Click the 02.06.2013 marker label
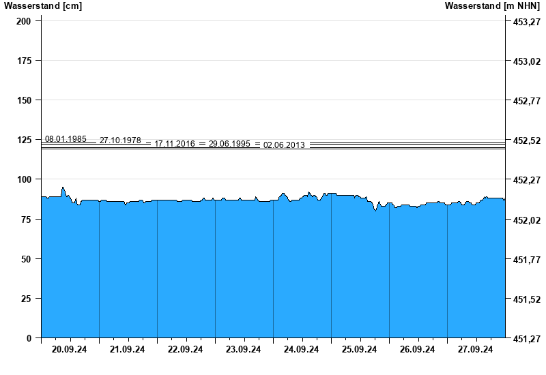546x375 pixels. 284,145
